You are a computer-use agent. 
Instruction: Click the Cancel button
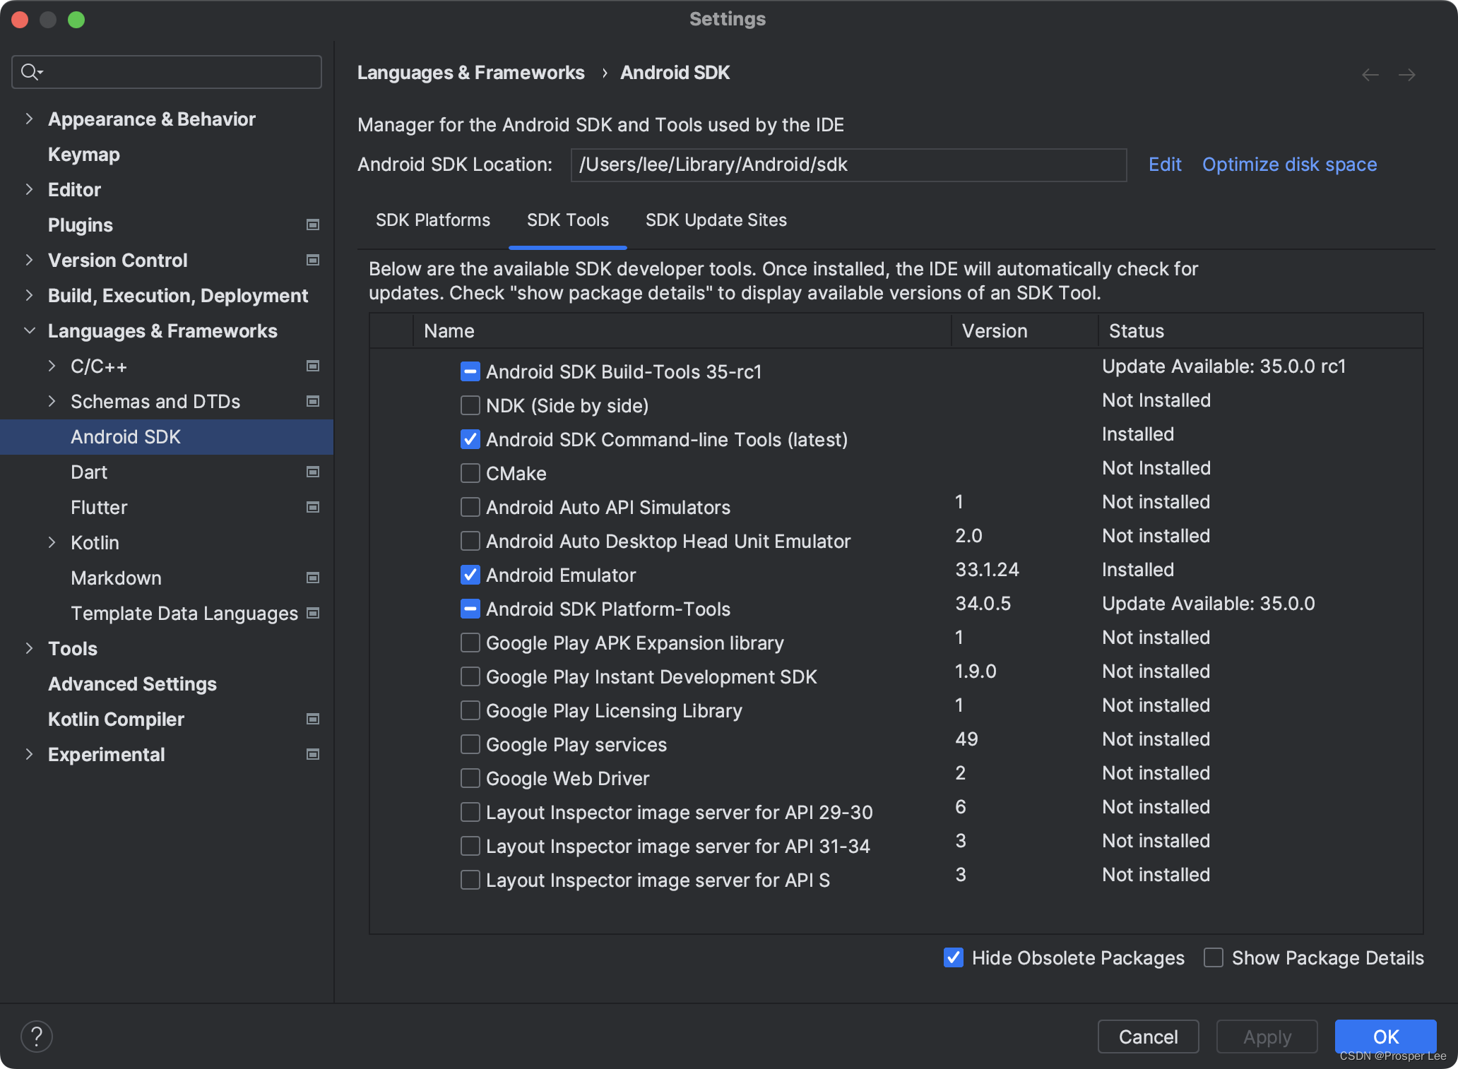(1149, 1037)
